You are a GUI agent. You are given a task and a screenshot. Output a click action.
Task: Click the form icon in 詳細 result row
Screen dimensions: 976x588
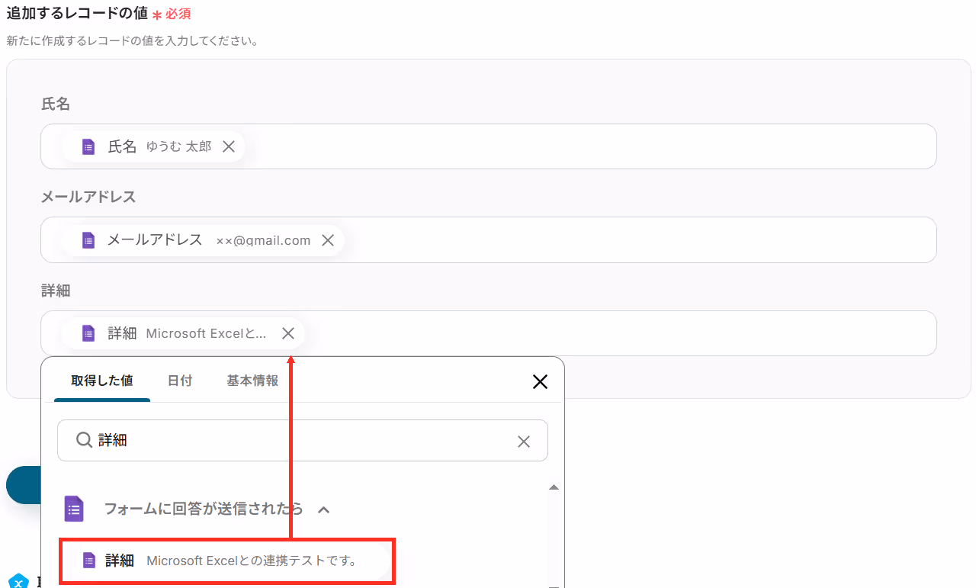(x=89, y=561)
